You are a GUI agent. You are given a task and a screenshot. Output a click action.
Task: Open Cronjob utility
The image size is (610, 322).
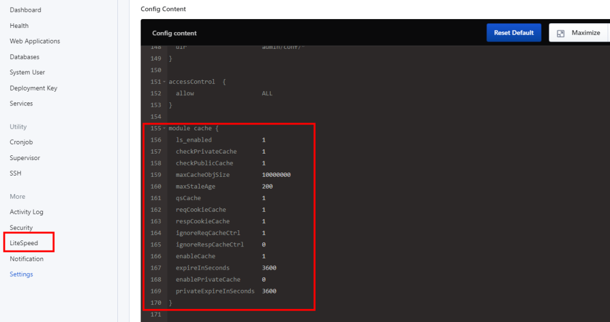[x=21, y=142]
